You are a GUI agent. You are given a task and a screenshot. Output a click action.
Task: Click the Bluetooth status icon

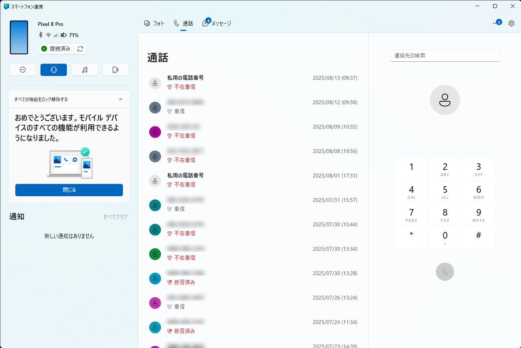(41, 35)
